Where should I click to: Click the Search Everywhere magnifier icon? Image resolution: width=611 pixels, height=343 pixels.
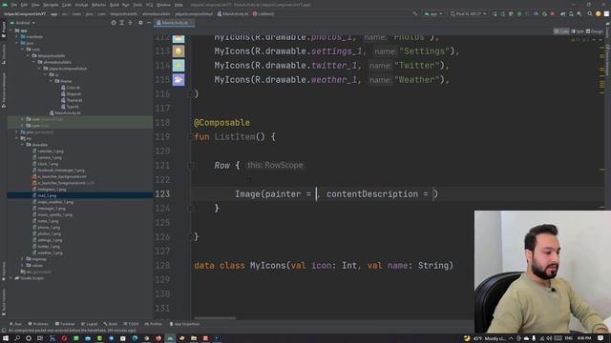590,13
